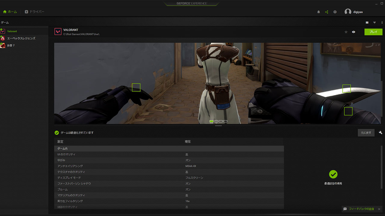
Task: Dismiss the フィードバックの送信 bar
Action: tap(379, 209)
